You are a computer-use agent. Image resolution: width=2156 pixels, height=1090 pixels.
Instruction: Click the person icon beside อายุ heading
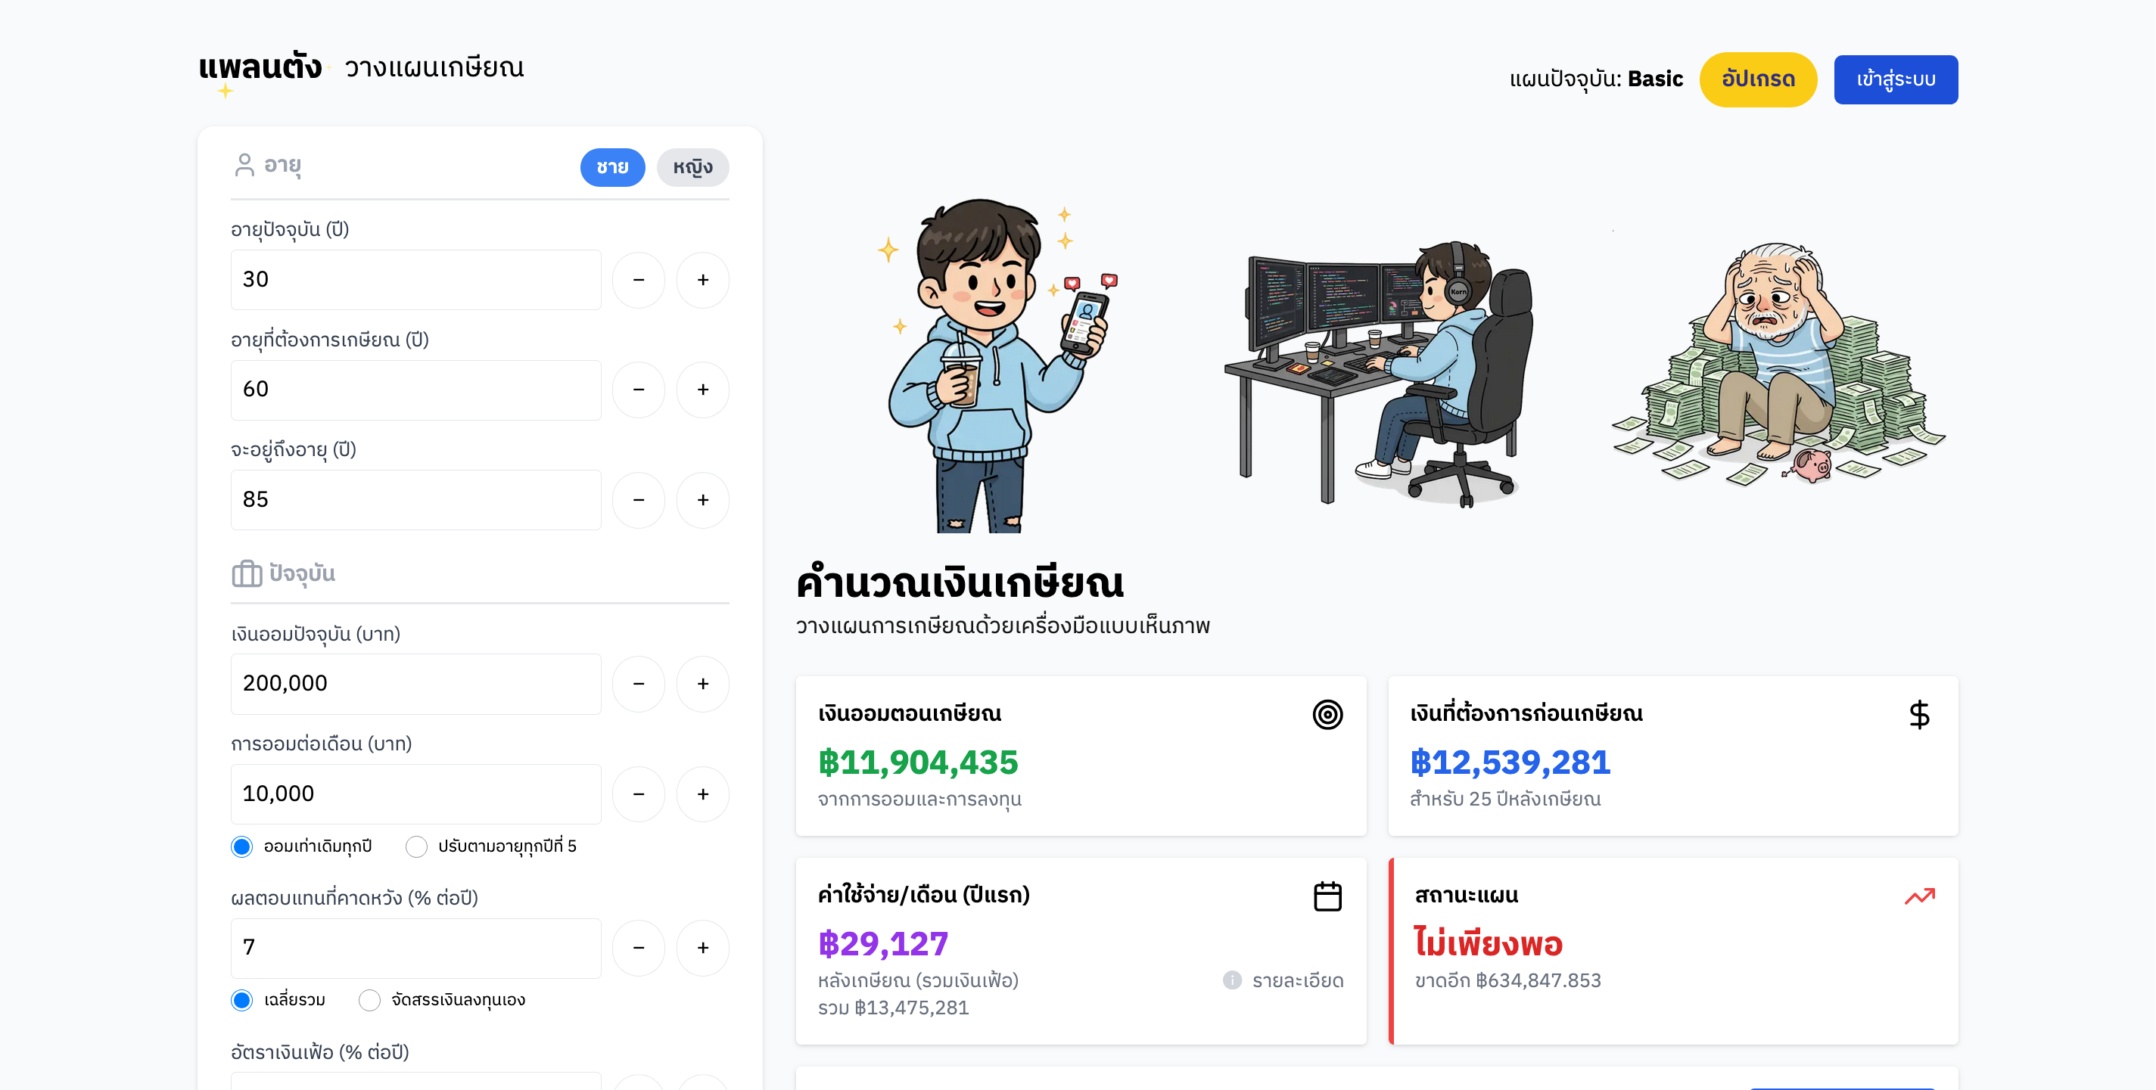tap(244, 165)
